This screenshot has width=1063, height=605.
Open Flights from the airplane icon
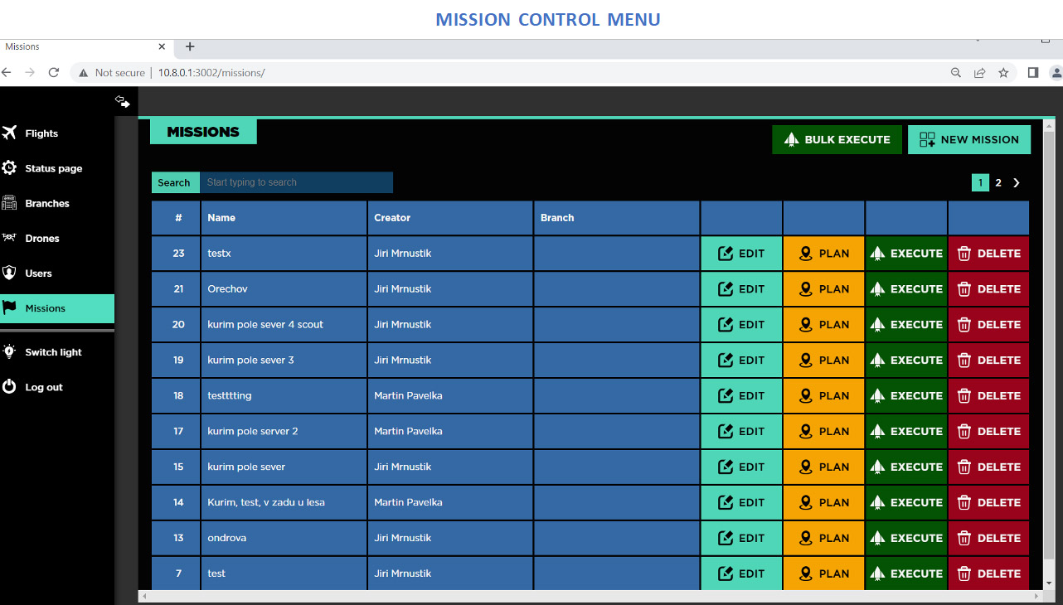10,133
